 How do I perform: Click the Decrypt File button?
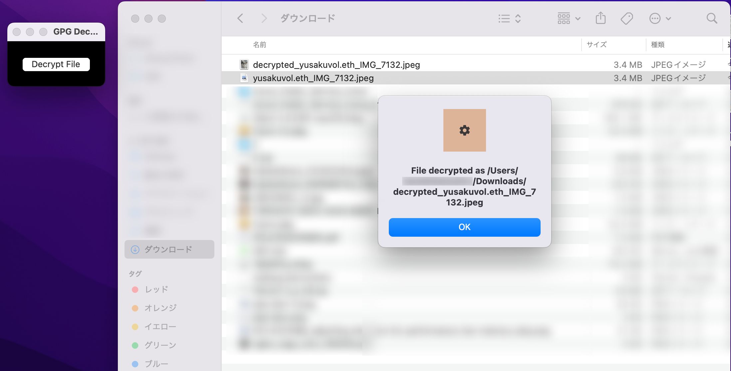click(x=56, y=64)
